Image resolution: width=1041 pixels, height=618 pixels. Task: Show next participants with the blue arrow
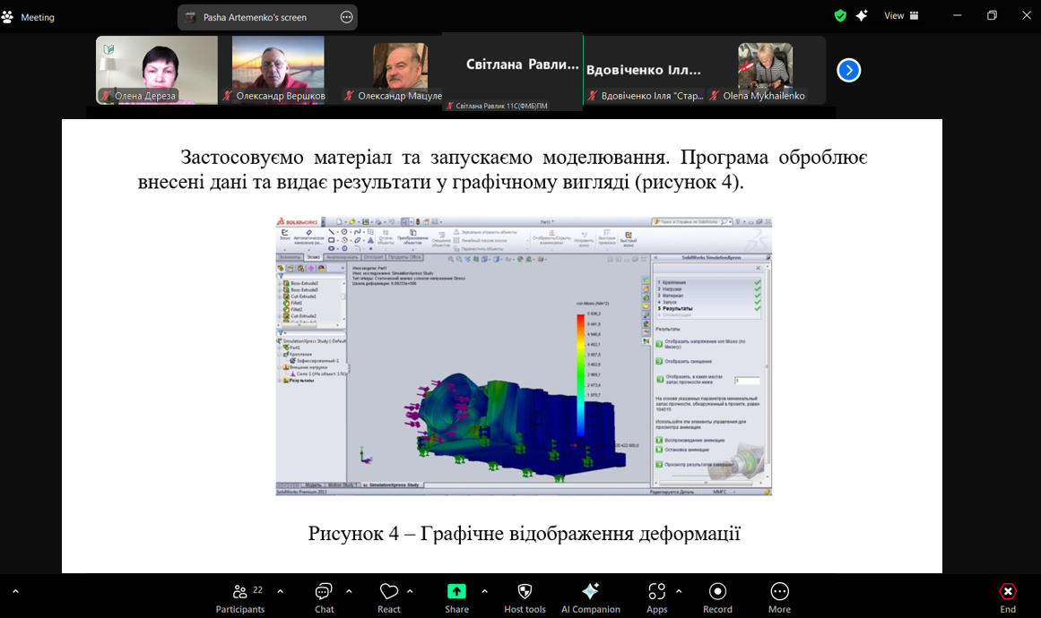(848, 70)
